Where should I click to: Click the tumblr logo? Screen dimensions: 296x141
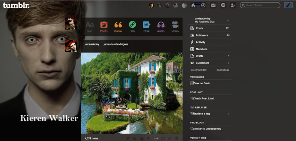point(16,5)
